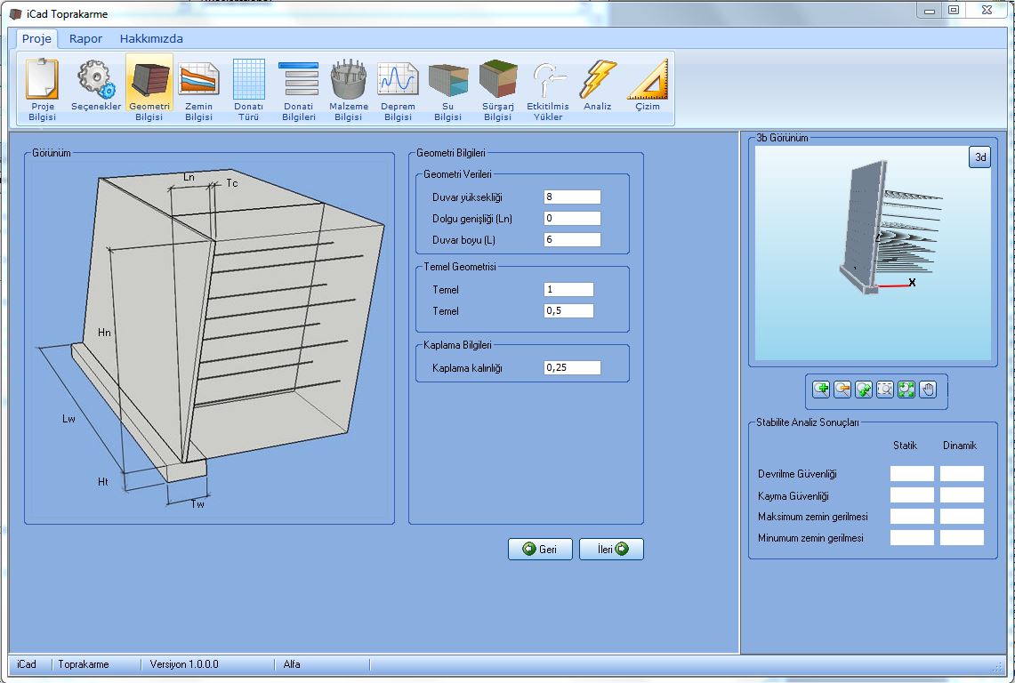The width and height of the screenshot is (1015, 683).
Task: Click the Hn label in diagram
Action: [104, 332]
